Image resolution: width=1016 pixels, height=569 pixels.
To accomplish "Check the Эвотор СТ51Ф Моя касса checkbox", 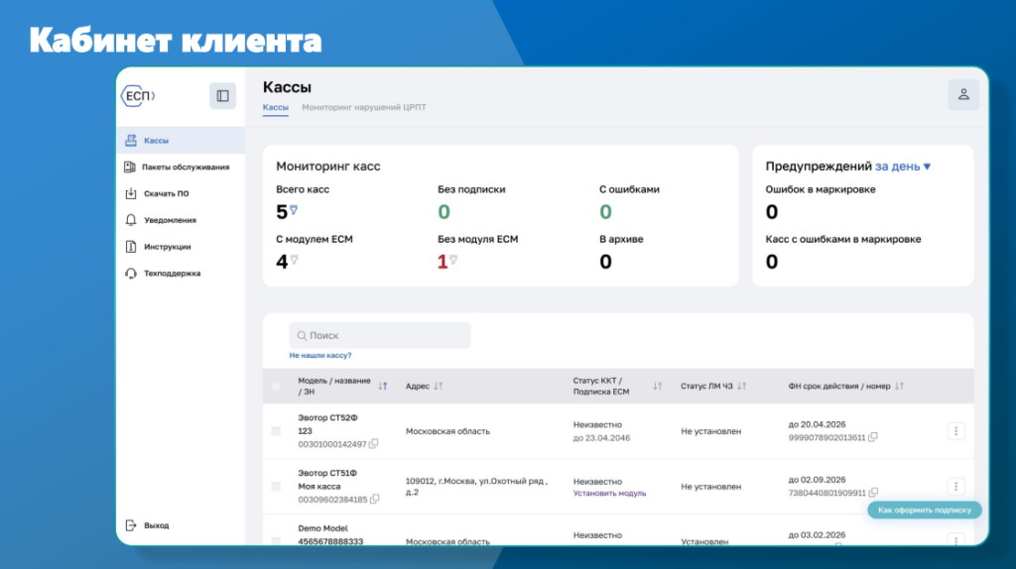I will pos(276,487).
